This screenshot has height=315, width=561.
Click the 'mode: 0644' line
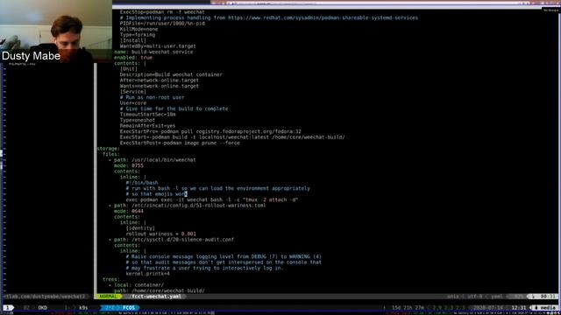click(129, 211)
